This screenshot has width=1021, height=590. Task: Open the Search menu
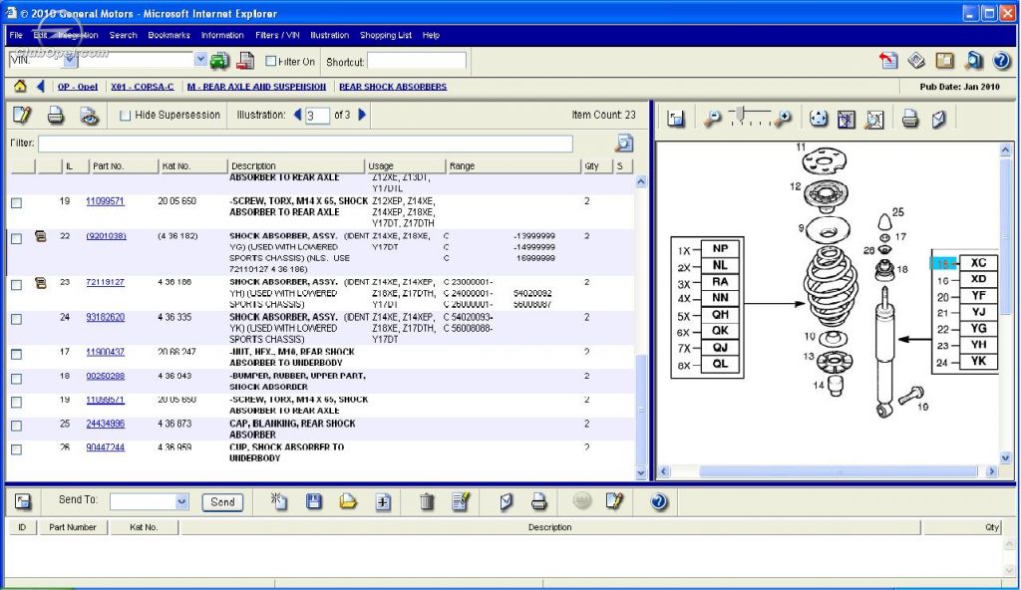click(x=123, y=35)
